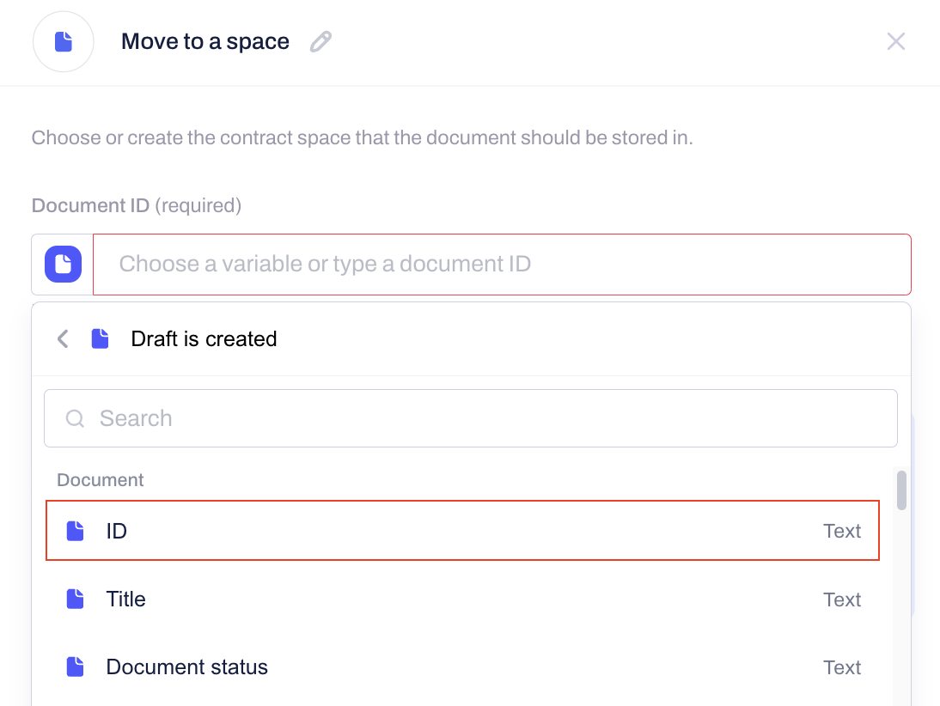Click the pencil icon to rename the step
Screen dimensions: 940x706
point(320,41)
